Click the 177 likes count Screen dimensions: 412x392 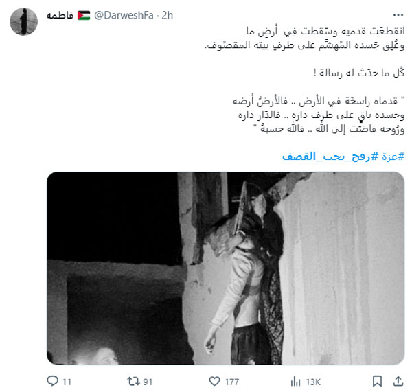[x=232, y=382]
